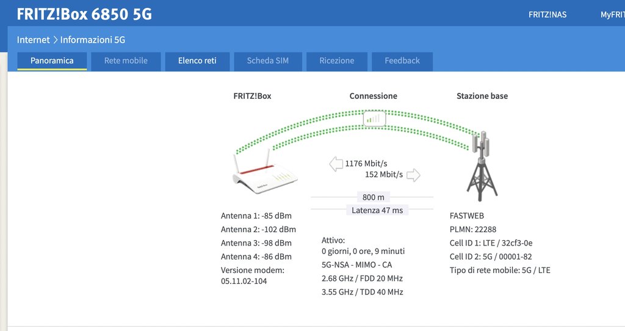Click the Attivo label
This screenshot has height=331, width=625.
pos(333,241)
